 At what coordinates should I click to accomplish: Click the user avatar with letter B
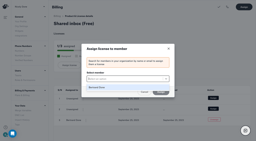(5, 135)
